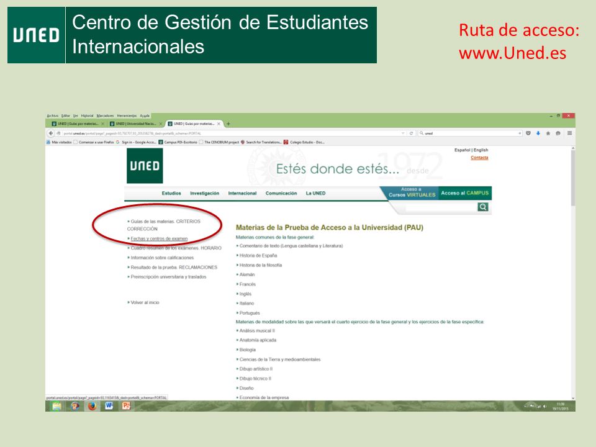Screen dimensions: 596x447
Task: Open 'Cuadro resumen de los exámenes. HORARIO' link
Action: 176,248
